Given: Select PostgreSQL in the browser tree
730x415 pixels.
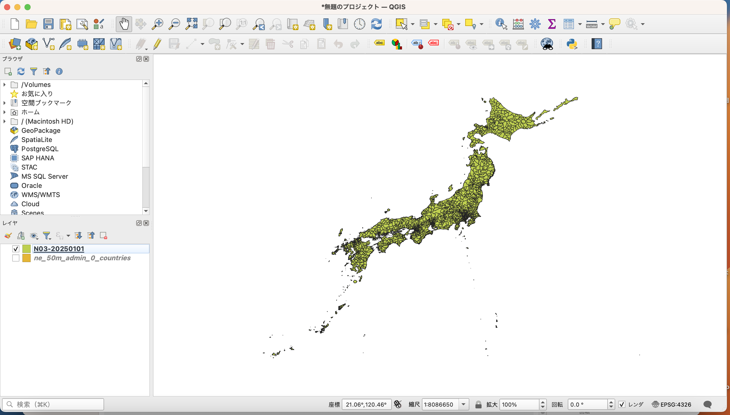Looking at the screenshot, I should pos(40,149).
